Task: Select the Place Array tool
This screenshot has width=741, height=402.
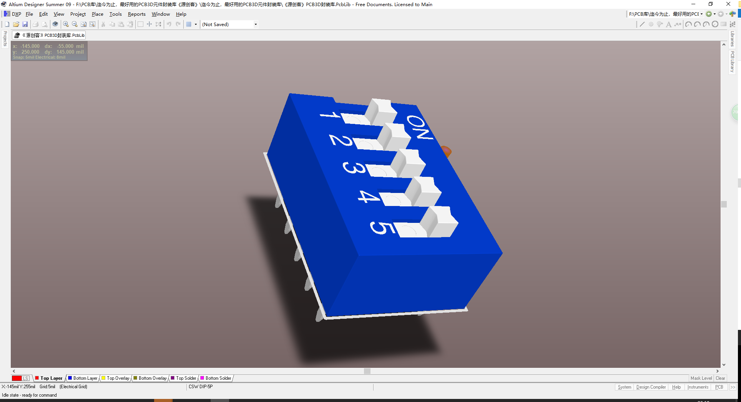Action: click(733, 24)
